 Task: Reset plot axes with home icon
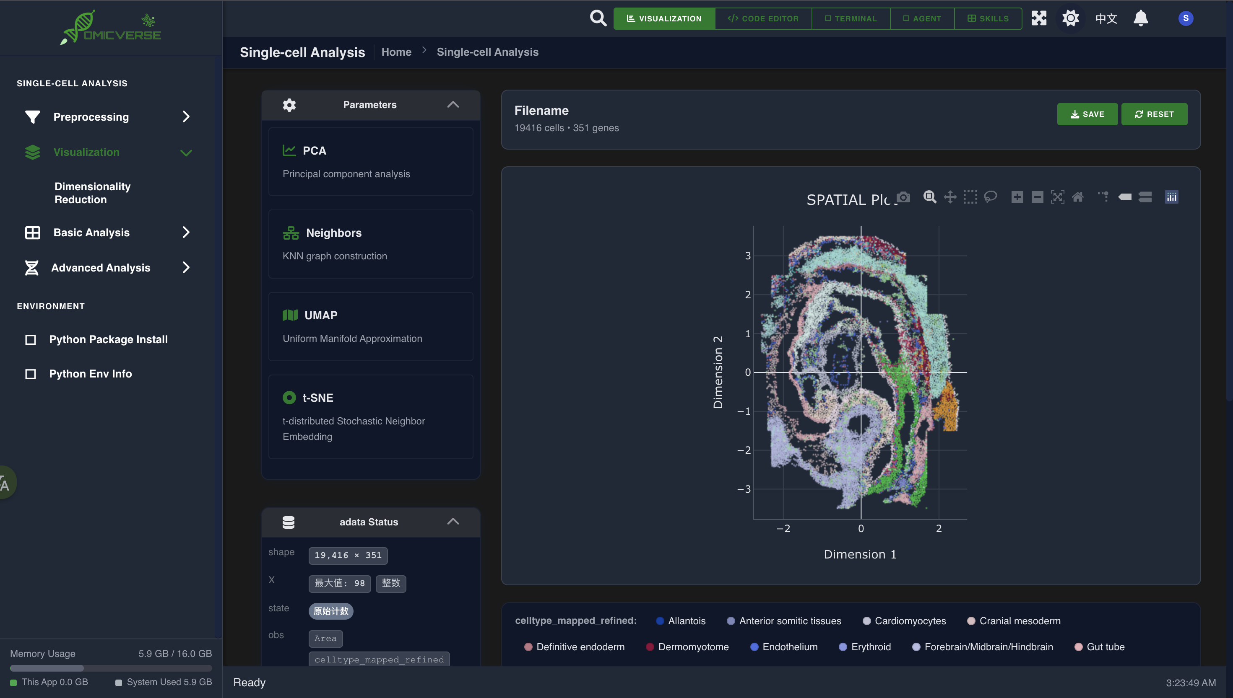[1077, 197]
